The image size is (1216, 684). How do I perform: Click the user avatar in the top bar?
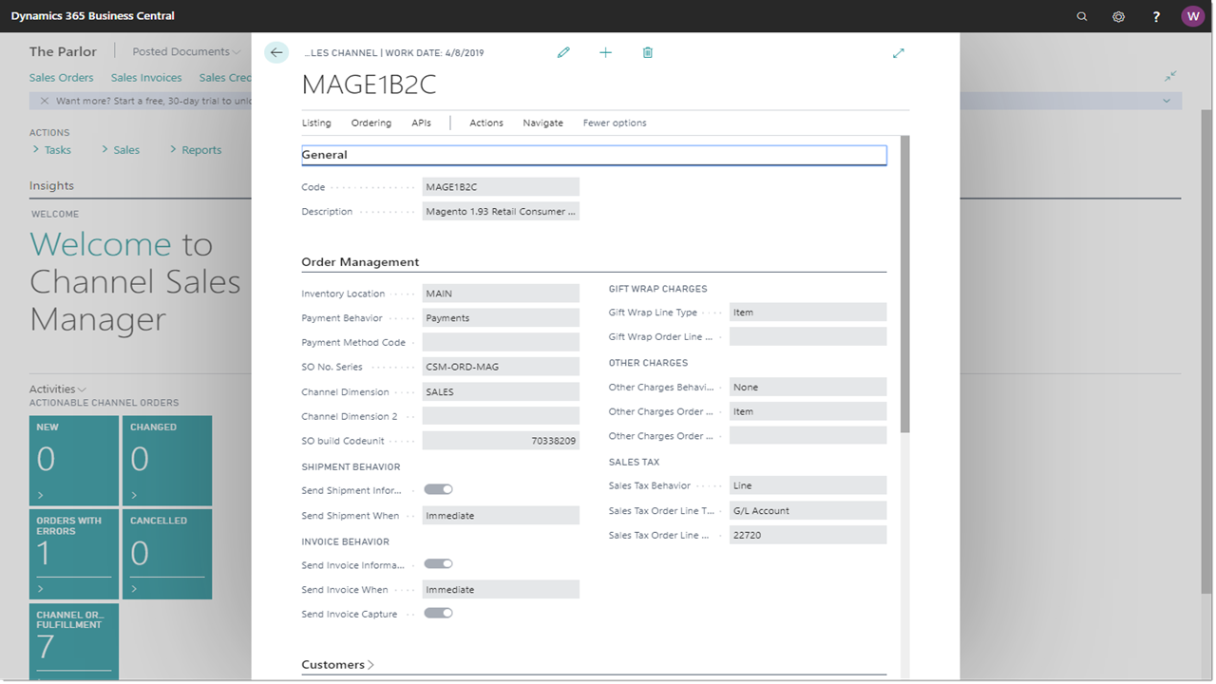point(1192,15)
